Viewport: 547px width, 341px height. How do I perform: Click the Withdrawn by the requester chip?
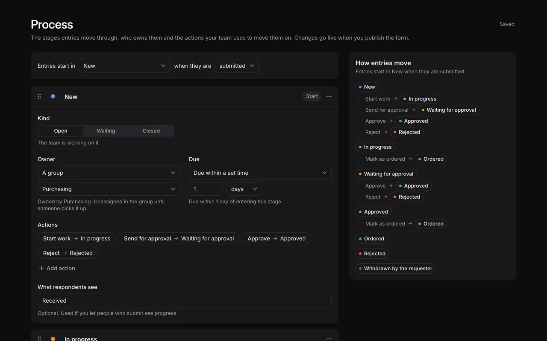[x=395, y=269]
